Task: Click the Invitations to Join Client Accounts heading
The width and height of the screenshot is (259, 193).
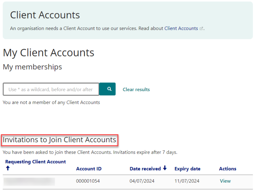Action: point(59,140)
